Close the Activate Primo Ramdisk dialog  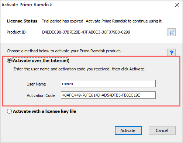(177, 5)
